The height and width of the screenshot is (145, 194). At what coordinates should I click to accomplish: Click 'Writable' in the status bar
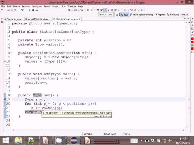88,134
